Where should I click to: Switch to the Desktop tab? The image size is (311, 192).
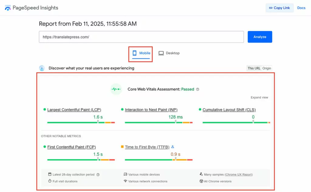pos(169,53)
